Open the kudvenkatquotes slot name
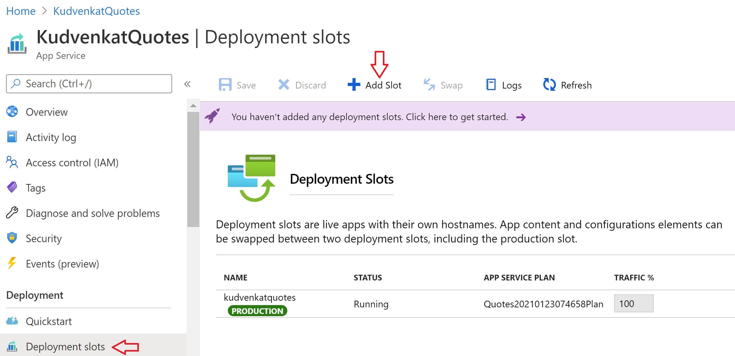Image resolution: width=735 pixels, height=356 pixels. [259, 297]
